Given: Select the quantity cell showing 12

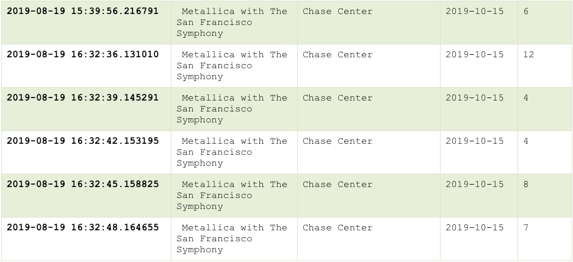Looking at the screenshot, I should pyautogui.click(x=528, y=55).
